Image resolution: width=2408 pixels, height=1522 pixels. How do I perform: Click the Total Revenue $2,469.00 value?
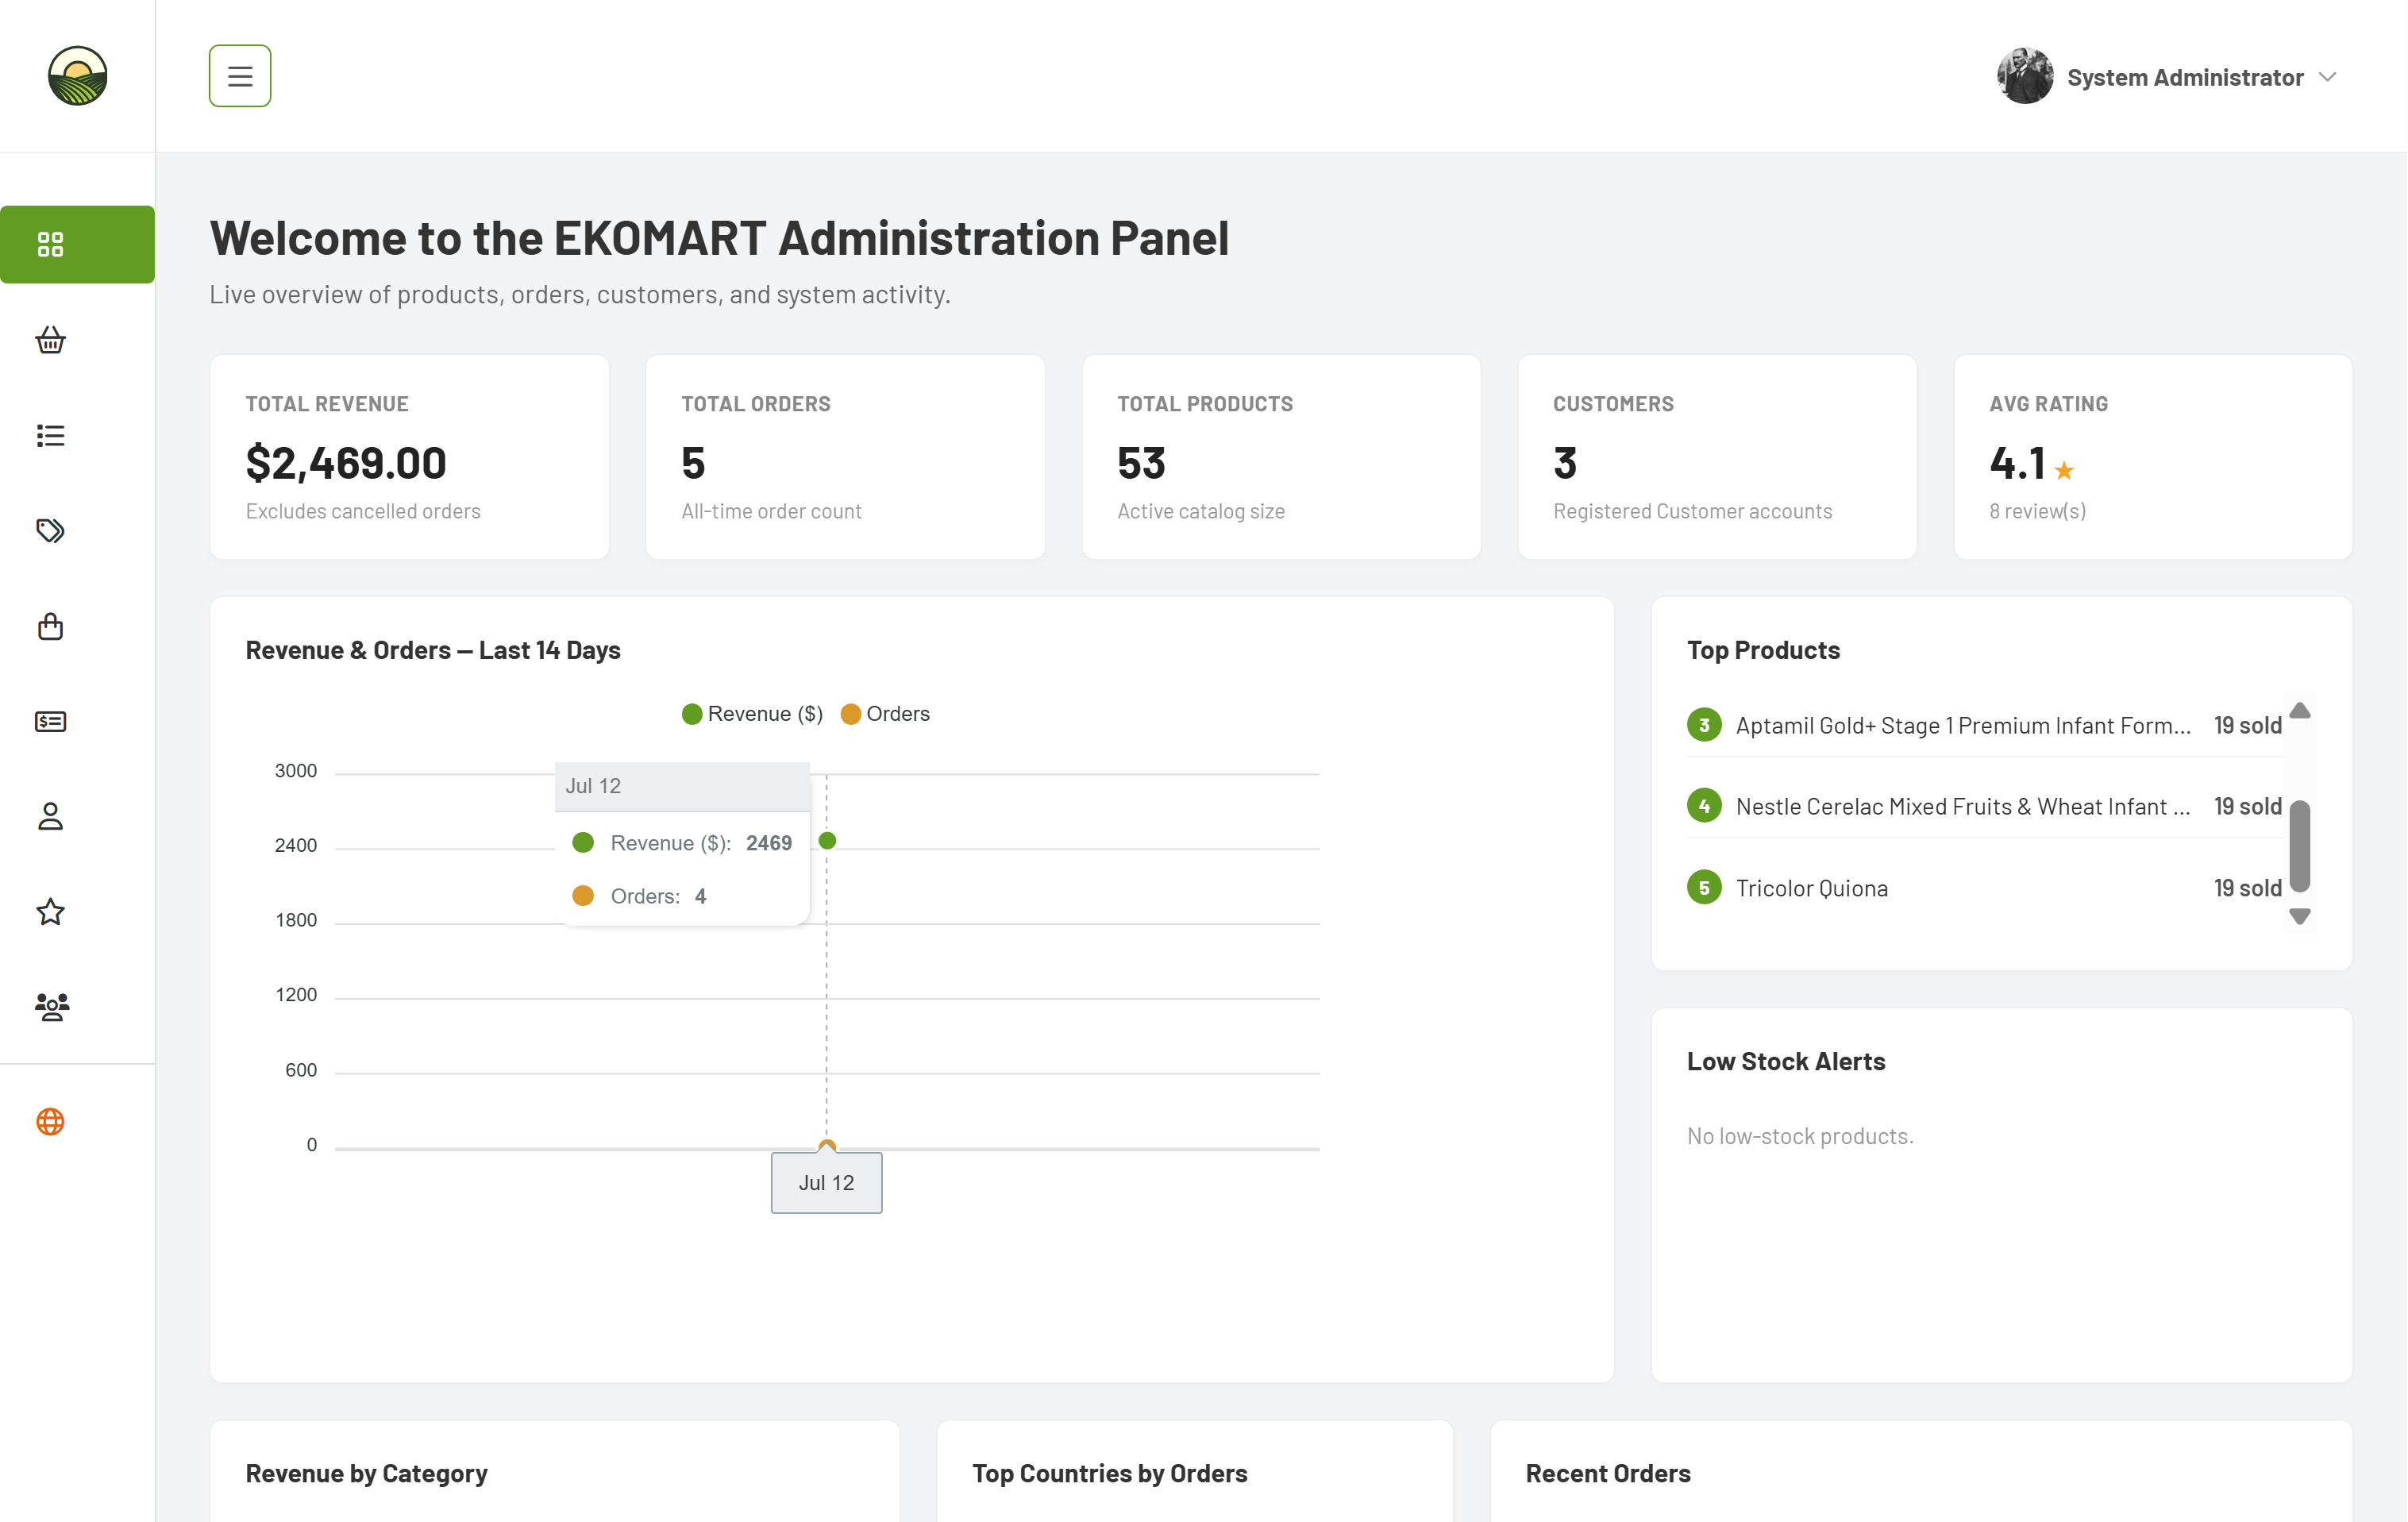[346, 463]
